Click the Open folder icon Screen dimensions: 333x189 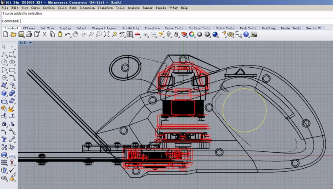click(x=13, y=34)
